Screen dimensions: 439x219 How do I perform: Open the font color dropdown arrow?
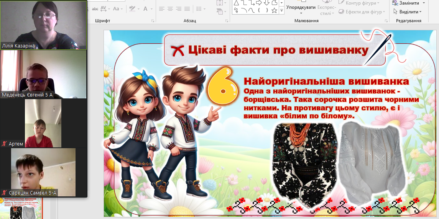tap(151, 8)
